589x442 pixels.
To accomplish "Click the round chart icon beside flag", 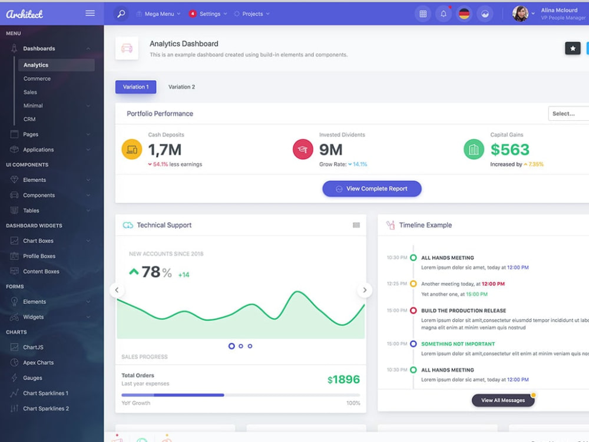I will tap(485, 14).
